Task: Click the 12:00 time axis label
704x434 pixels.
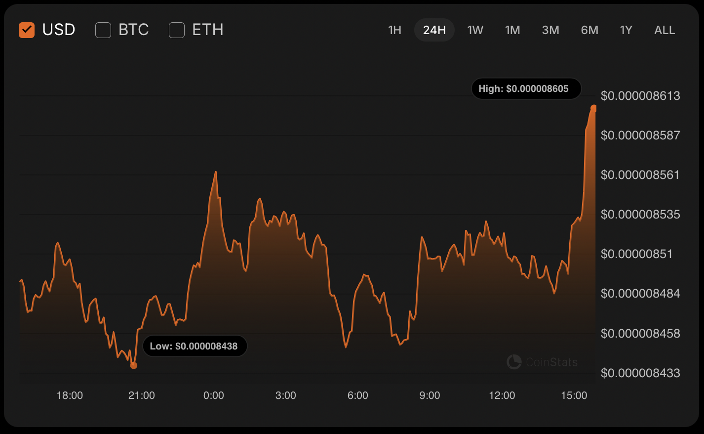Action: tap(502, 395)
